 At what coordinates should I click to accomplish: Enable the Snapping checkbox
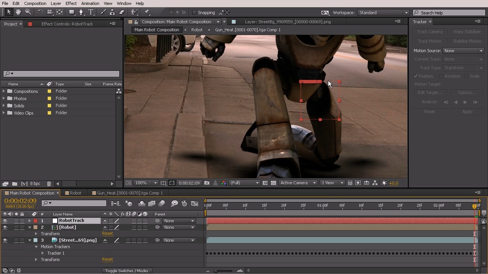point(194,13)
